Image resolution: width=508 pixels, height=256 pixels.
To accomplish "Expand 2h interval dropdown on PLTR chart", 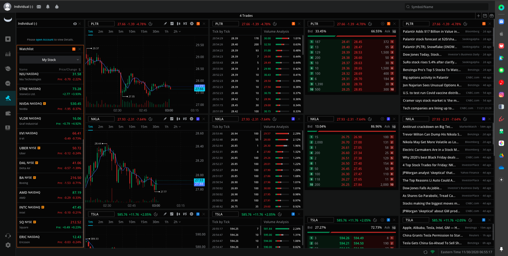I will [177, 31].
